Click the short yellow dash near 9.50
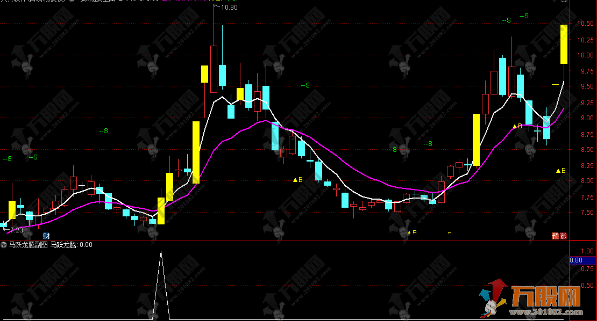 pyautogui.click(x=555, y=84)
